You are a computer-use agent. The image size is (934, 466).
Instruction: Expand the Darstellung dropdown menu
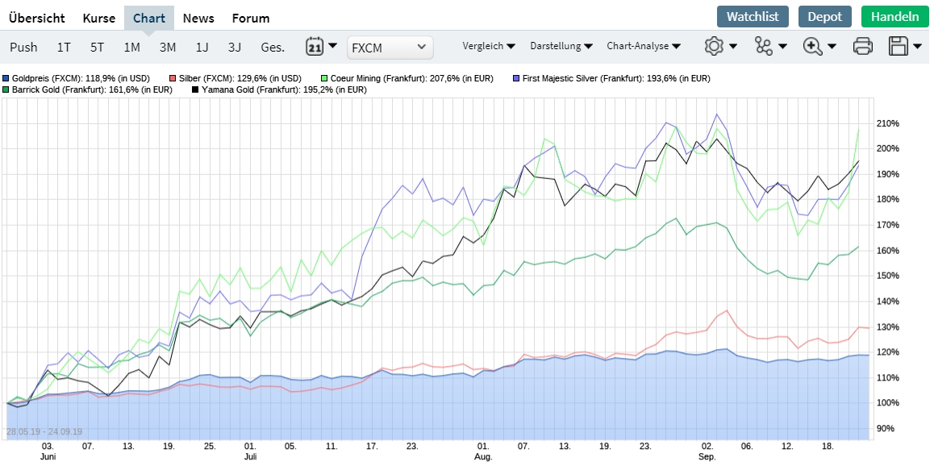coord(561,47)
